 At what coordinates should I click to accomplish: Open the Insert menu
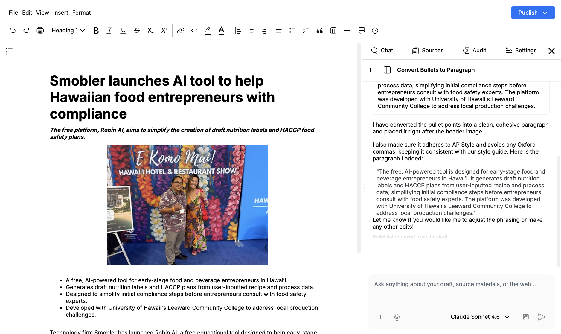click(x=60, y=13)
